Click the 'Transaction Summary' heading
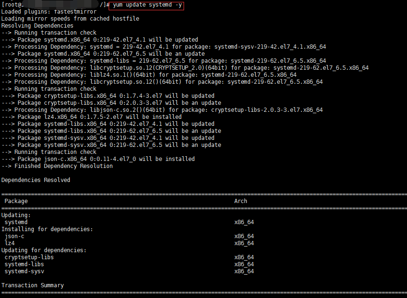The height and width of the screenshot is (298, 407). [x=32, y=285]
